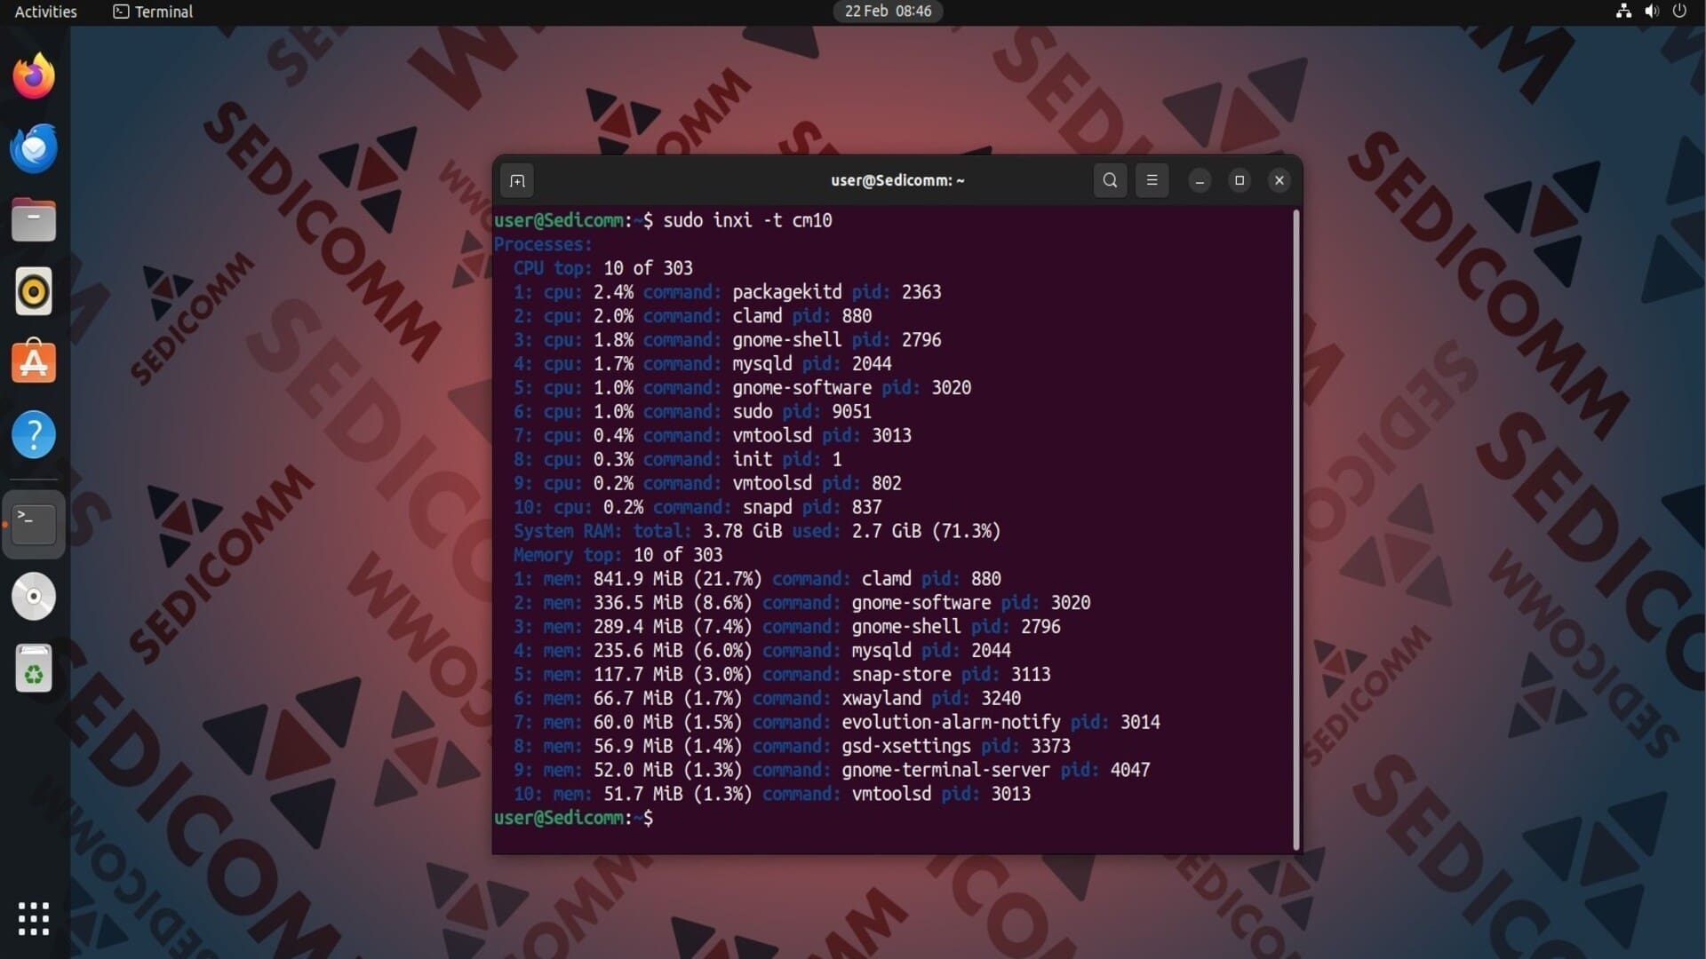Open the clock showing 22 Feb 08:46

pos(887,12)
